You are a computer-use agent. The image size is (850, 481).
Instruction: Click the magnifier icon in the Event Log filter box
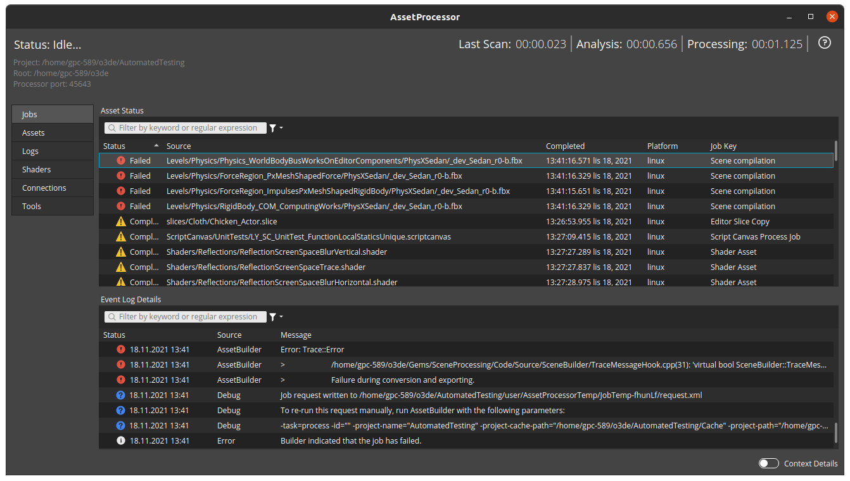click(112, 316)
